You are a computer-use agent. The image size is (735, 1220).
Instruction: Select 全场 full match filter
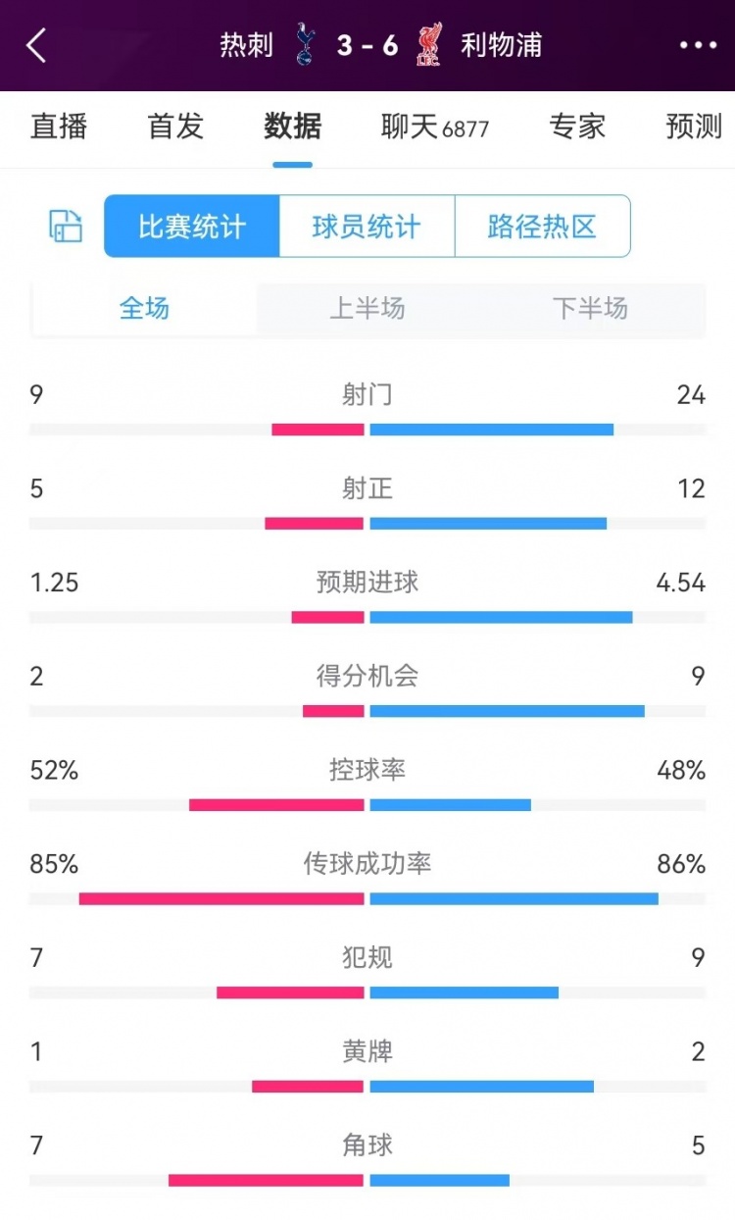point(144,309)
